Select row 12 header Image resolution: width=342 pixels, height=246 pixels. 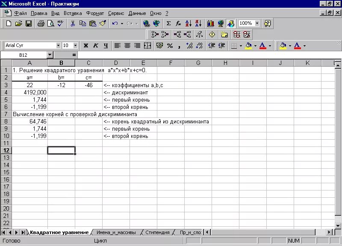point(6,150)
